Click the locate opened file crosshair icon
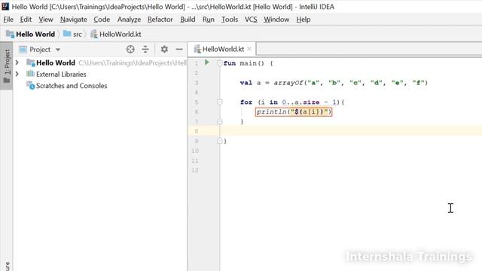Image resolution: width=482 pixels, height=271 pixels. pyautogui.click(x=130, y=49)
